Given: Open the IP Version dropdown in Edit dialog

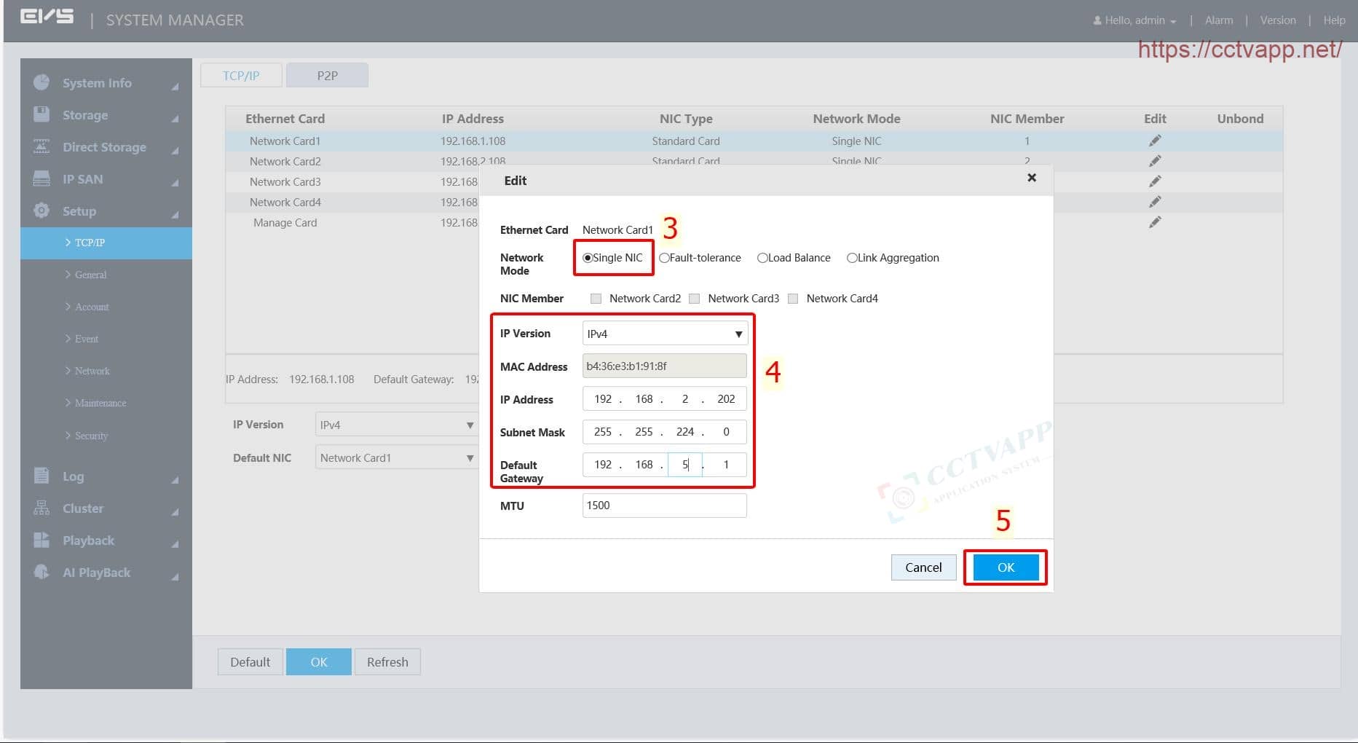Looking at the screenshot, I should pos(664,334).
